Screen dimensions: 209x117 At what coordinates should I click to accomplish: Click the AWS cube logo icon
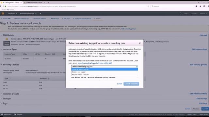[3, 13]
